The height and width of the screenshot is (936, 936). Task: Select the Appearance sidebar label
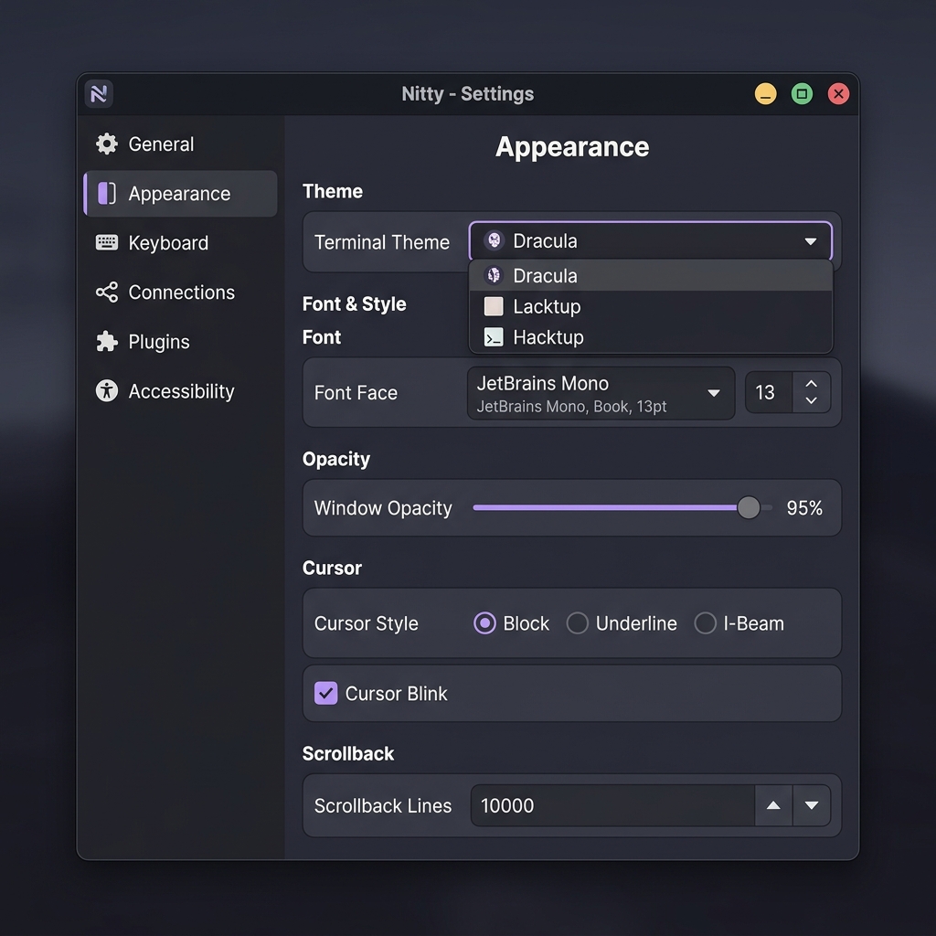click(179, 194)
